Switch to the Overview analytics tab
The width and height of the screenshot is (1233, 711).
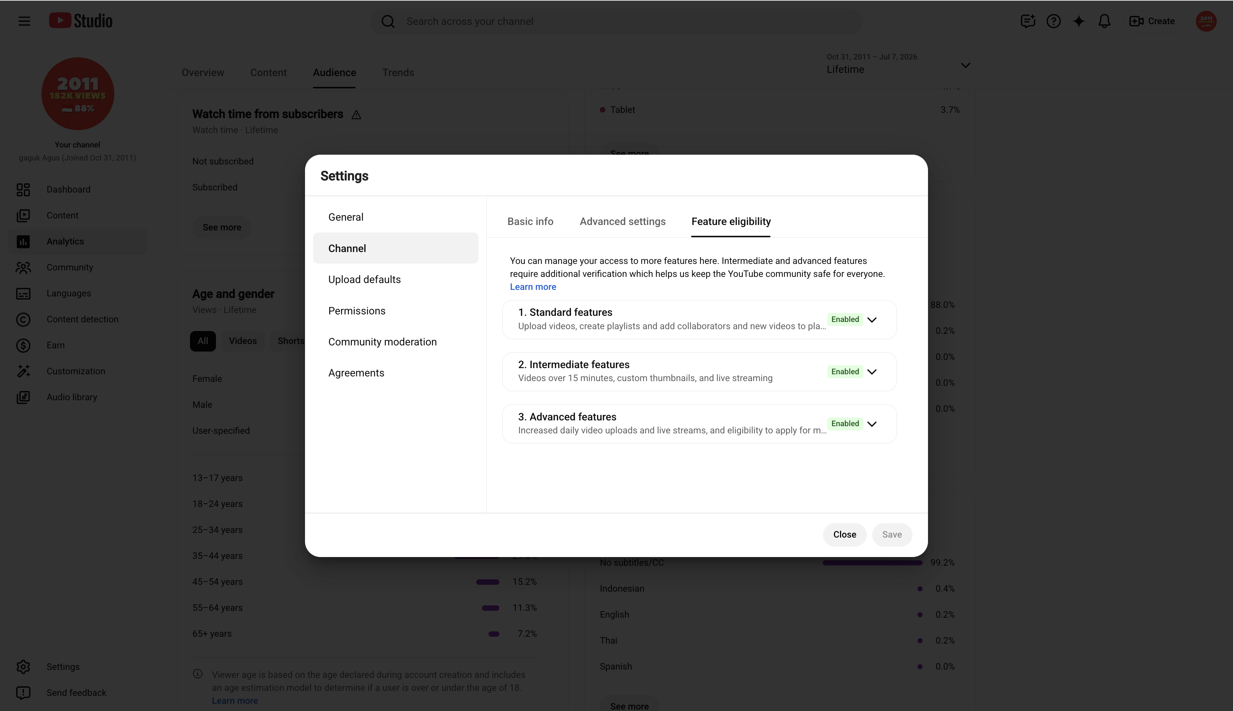click(x=203, y=72)
